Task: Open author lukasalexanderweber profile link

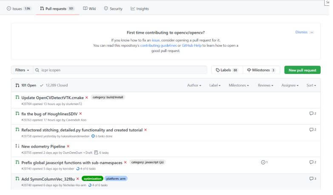Action: click(75, 136)
